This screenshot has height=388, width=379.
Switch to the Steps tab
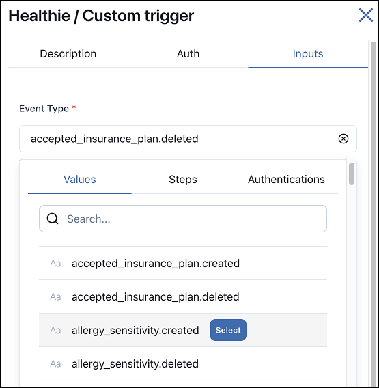[183, 180]
